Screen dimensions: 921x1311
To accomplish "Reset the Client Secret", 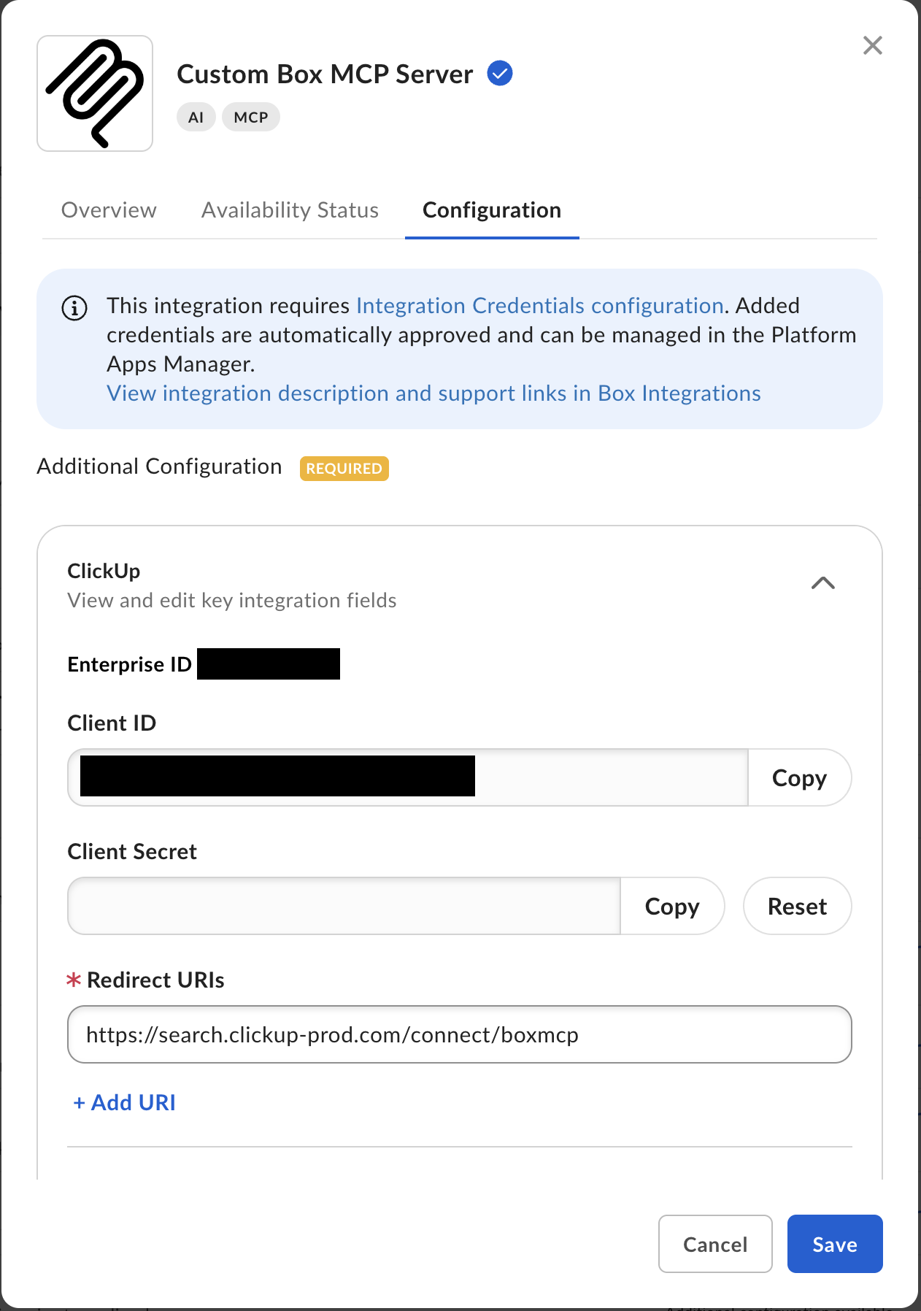I will (797, 906).
